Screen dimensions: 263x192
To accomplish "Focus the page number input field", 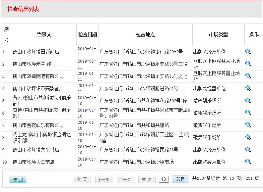I will 164,179.
